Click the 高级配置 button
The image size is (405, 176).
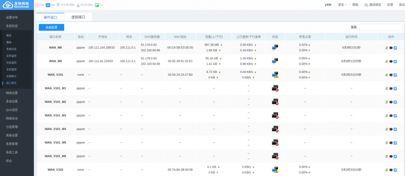point(51,27)
